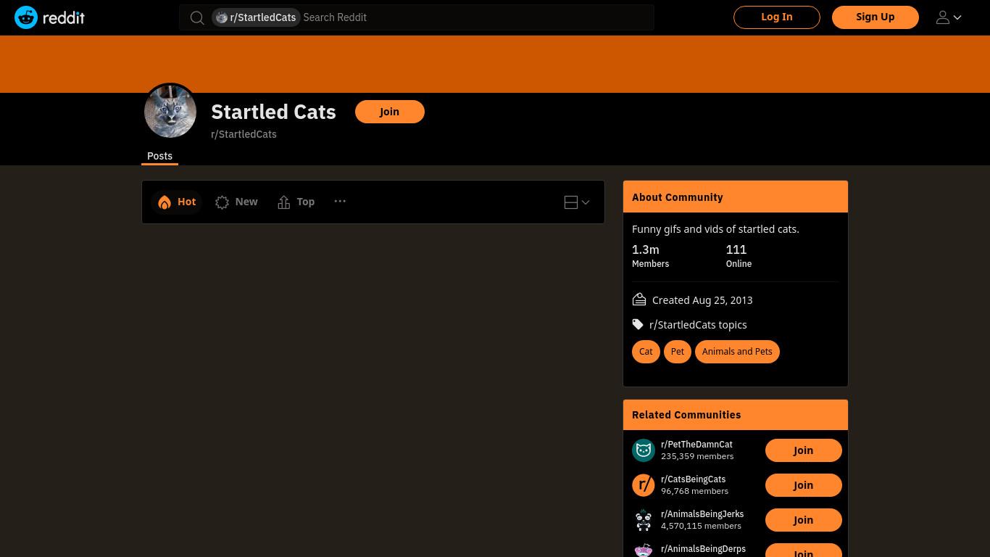Open r/AnimalsBeingJerks community icon
The width and height of the screenshot is (990, 557).
644,520
